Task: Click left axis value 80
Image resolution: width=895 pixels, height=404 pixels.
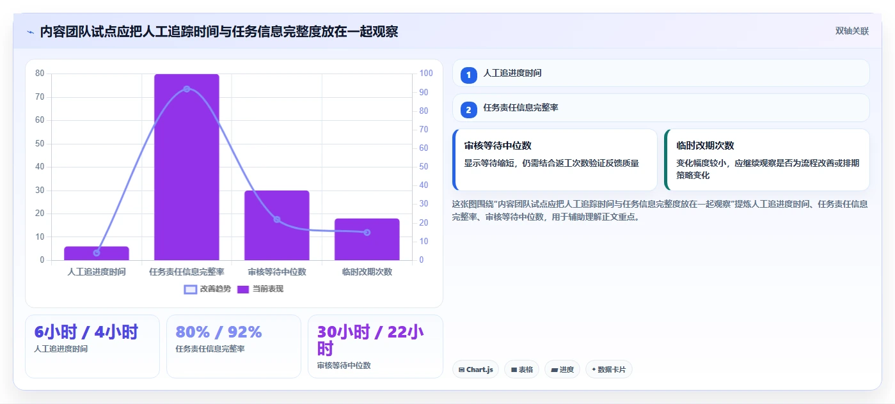Action: pyautogui.click(x=40, y=74)
